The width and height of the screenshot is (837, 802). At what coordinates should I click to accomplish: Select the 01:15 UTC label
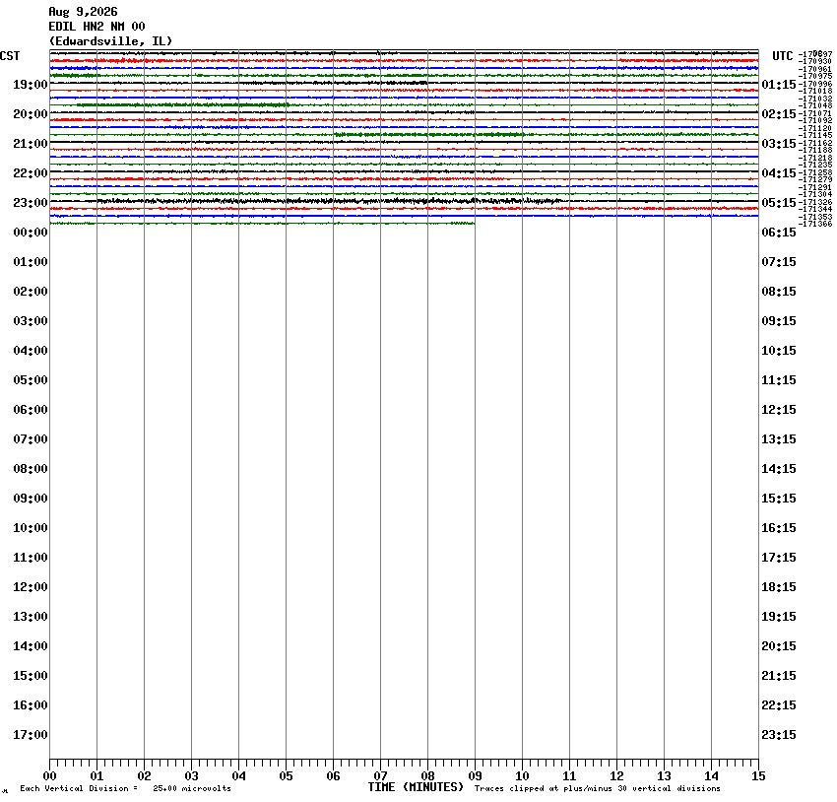pyautogui.click(x=779, y=85)
